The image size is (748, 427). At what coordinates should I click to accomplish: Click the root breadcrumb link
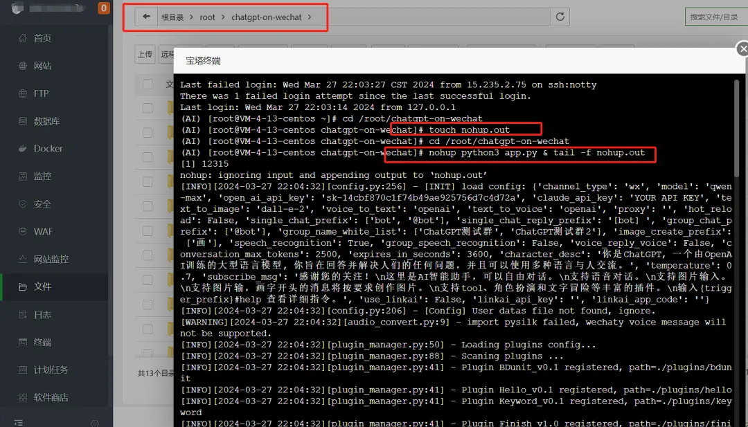(207, 17)
